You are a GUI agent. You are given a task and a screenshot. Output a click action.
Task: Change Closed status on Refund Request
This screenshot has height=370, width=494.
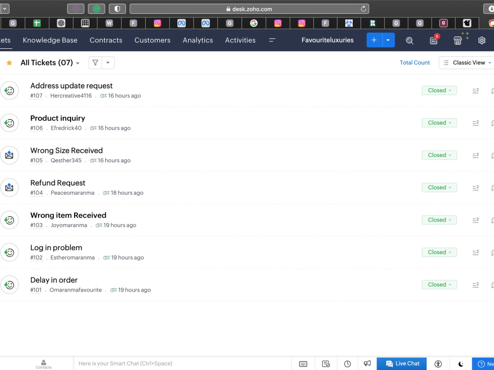pos(439,187)
